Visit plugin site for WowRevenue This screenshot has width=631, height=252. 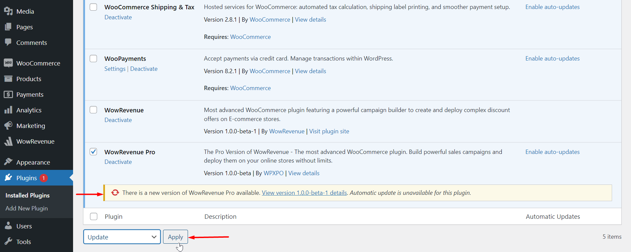[329, 131]
